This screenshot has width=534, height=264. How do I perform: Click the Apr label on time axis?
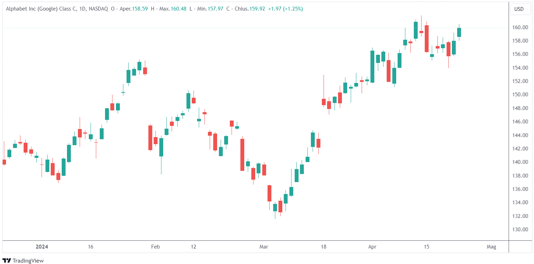(x=372, y=247)
